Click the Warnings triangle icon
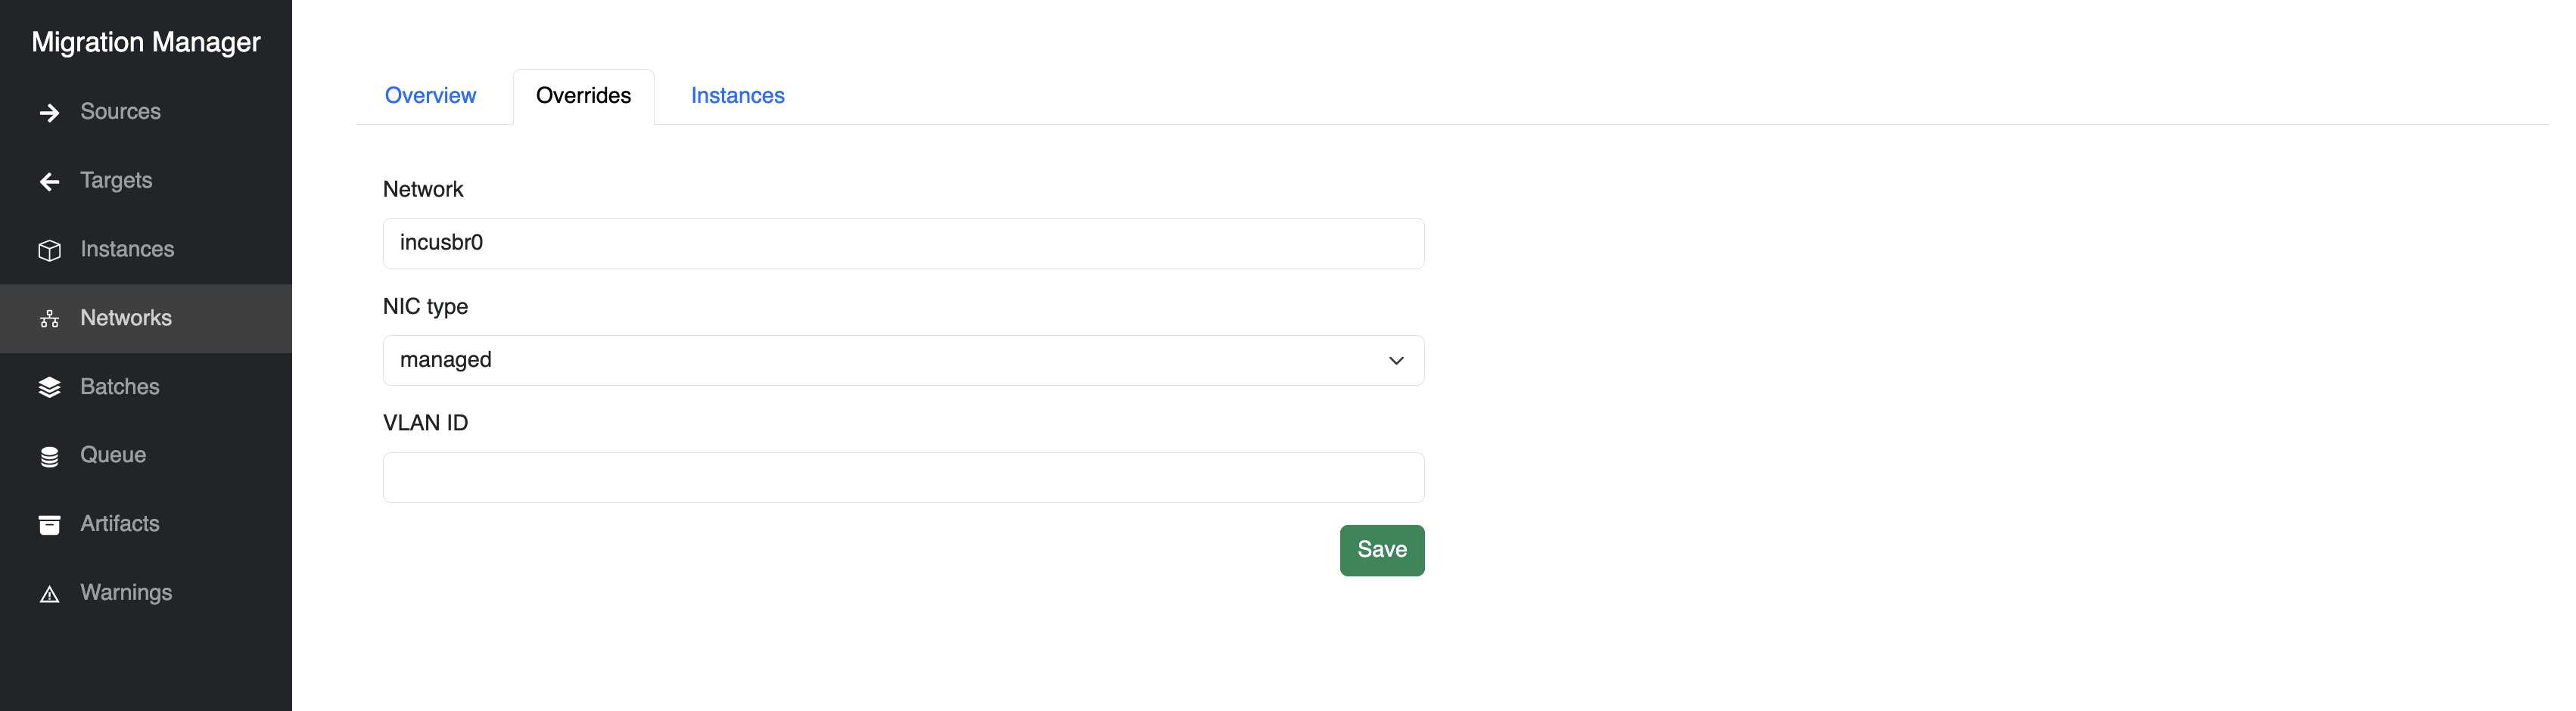This screenshot has width=2576, height=711. click(49, 592)
